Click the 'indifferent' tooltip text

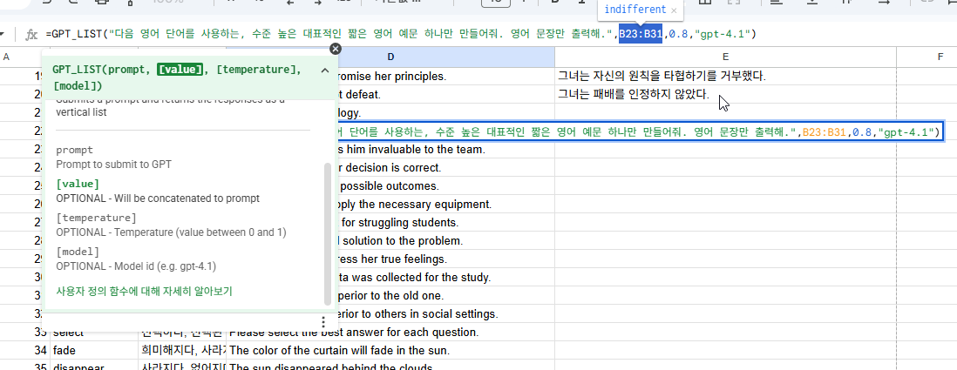635,10
